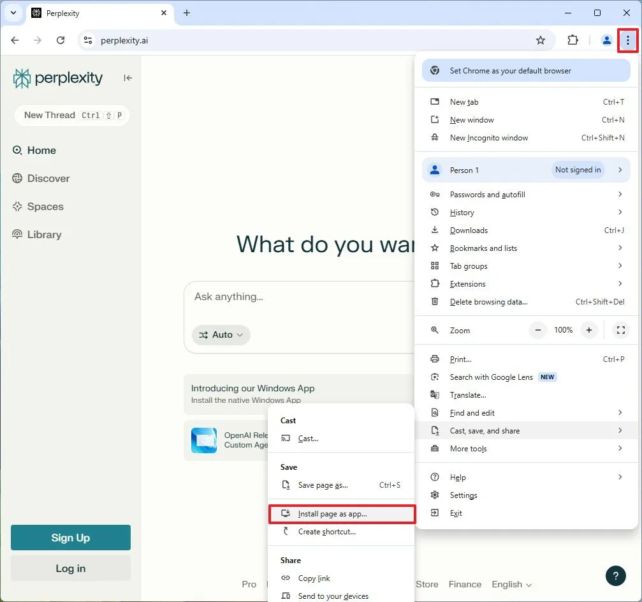Expand the More tools submenu
Viewport: 642px width, 602px height.
click(x=469, y=448)
